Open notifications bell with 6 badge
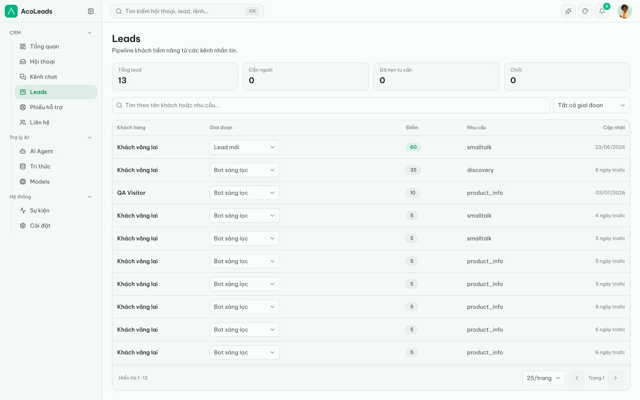The height and width of the screenshot is (400, 640). (602, 11)
